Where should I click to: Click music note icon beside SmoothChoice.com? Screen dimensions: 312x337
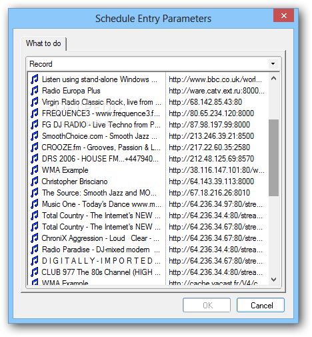click(x=35, y=136)
